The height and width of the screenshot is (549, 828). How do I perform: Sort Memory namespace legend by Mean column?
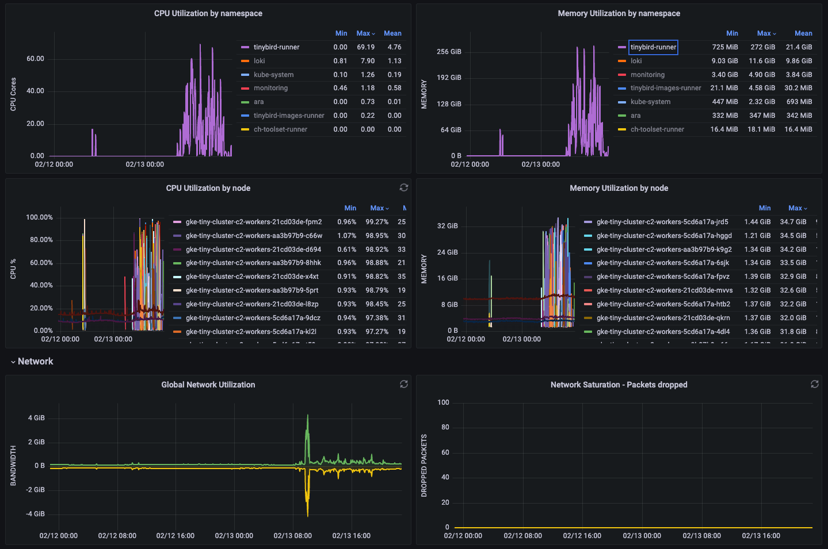(803, 33)
